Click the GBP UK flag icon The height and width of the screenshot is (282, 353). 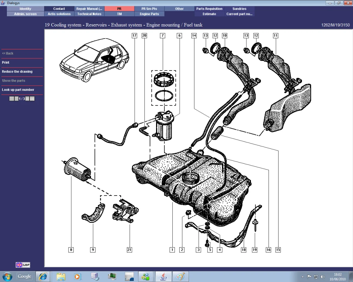(23, 265)
